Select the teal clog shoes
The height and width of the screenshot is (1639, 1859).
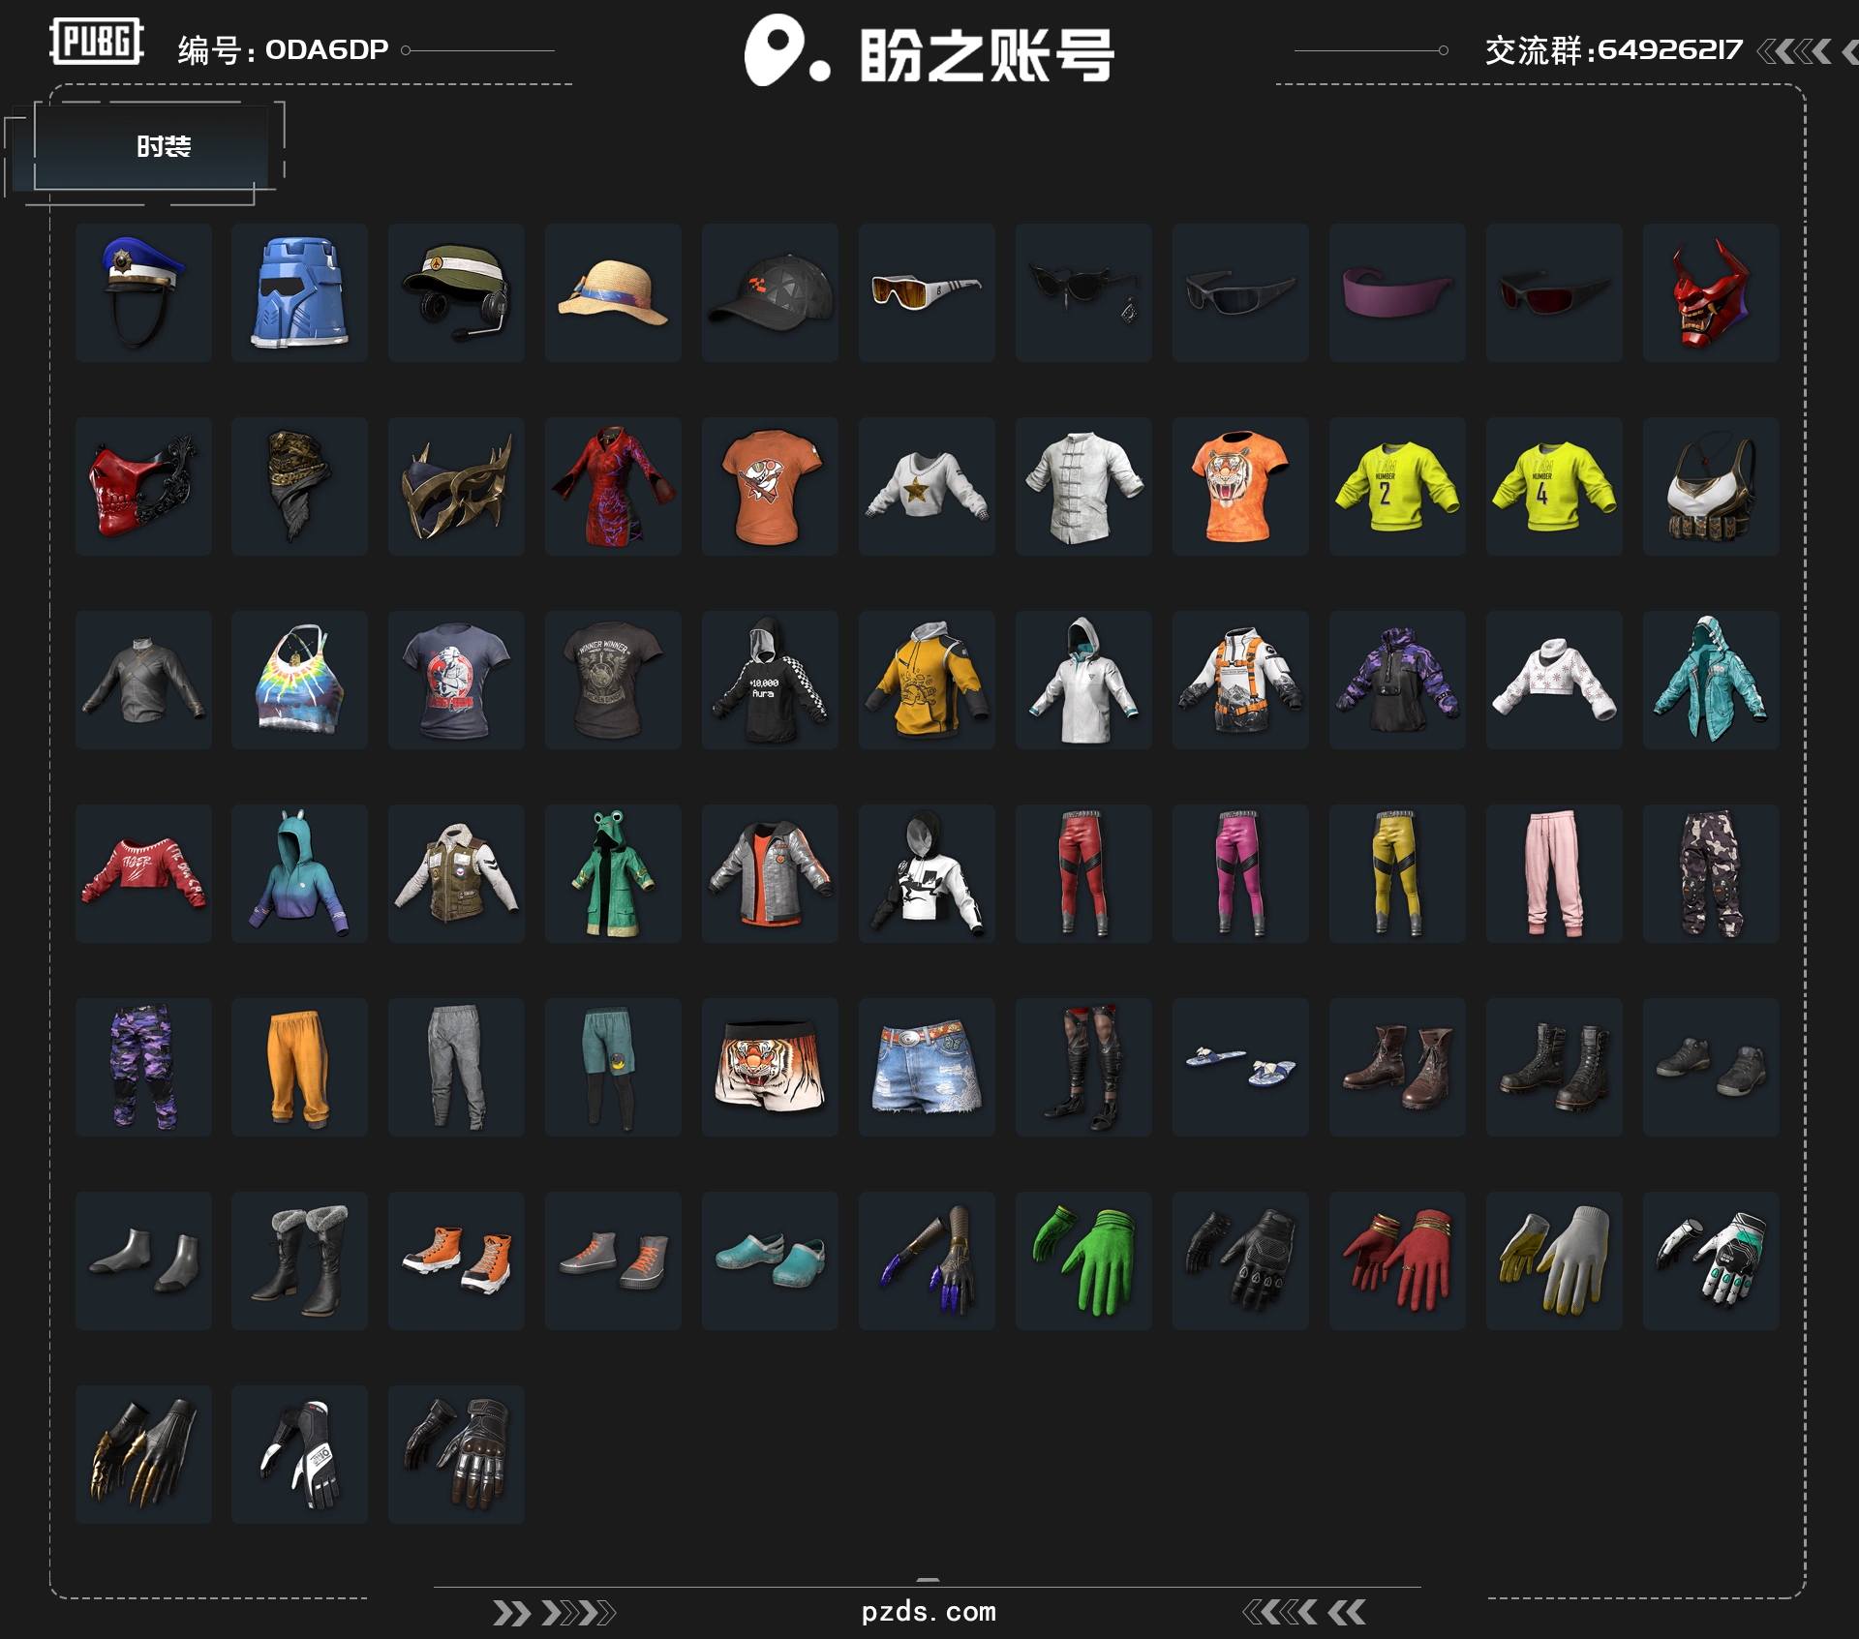(770, 1260)
